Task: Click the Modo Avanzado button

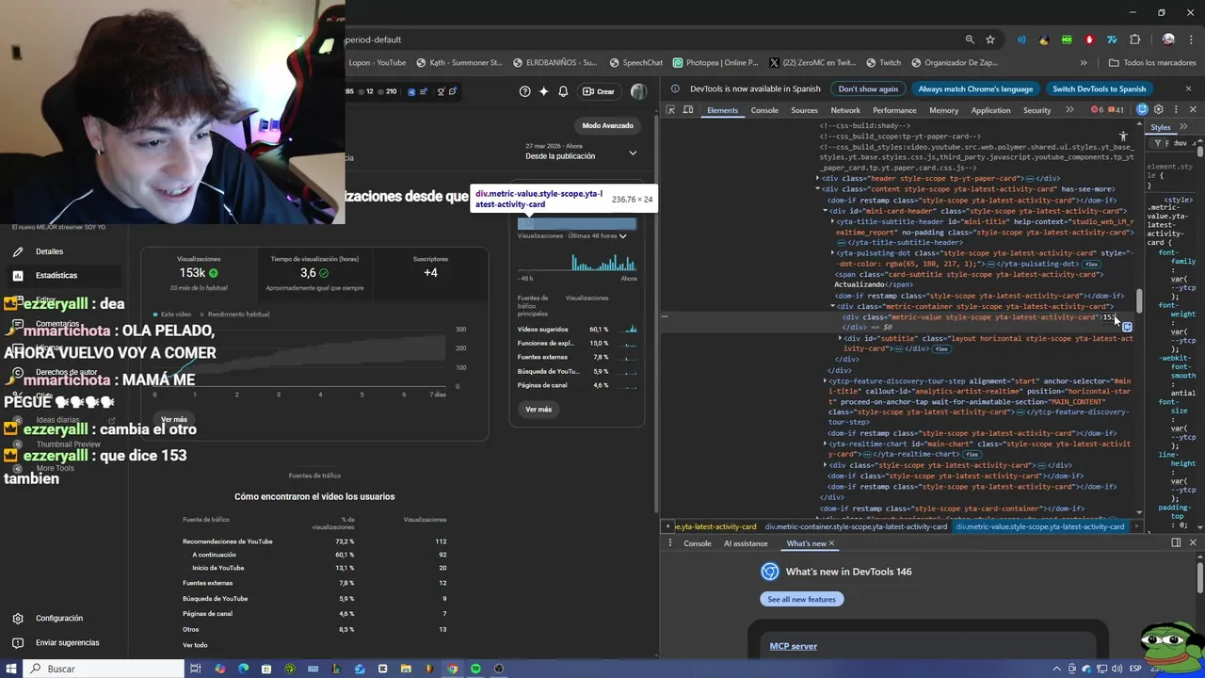Action: tap(608, 125)
